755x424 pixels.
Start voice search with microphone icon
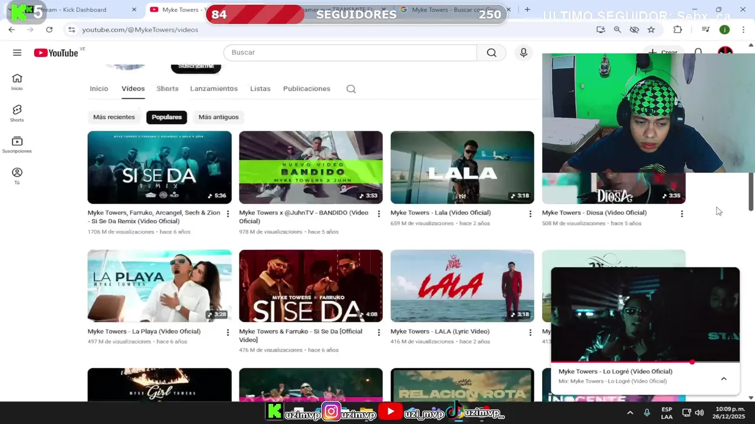523,52
